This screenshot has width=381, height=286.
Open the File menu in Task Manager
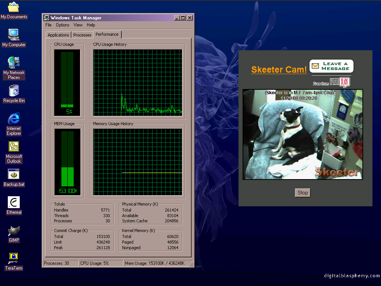(48, 25)
